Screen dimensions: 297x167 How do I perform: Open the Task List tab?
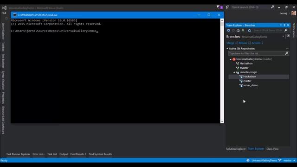(52, 154)
